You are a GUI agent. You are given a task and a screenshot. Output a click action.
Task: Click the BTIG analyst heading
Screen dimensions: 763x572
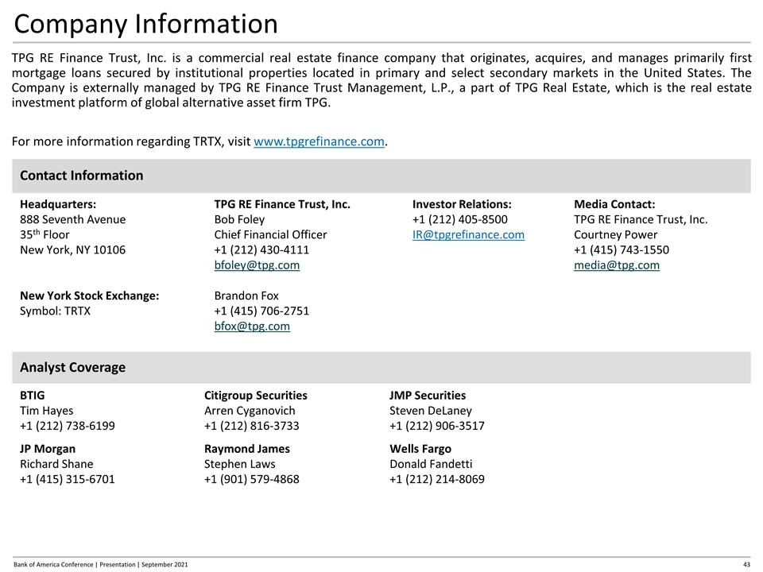click(x=33, y=396)
